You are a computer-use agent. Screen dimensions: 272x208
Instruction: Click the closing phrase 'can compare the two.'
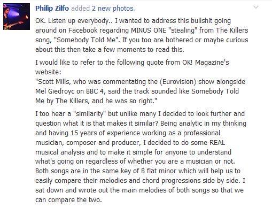tap(68, 200)
